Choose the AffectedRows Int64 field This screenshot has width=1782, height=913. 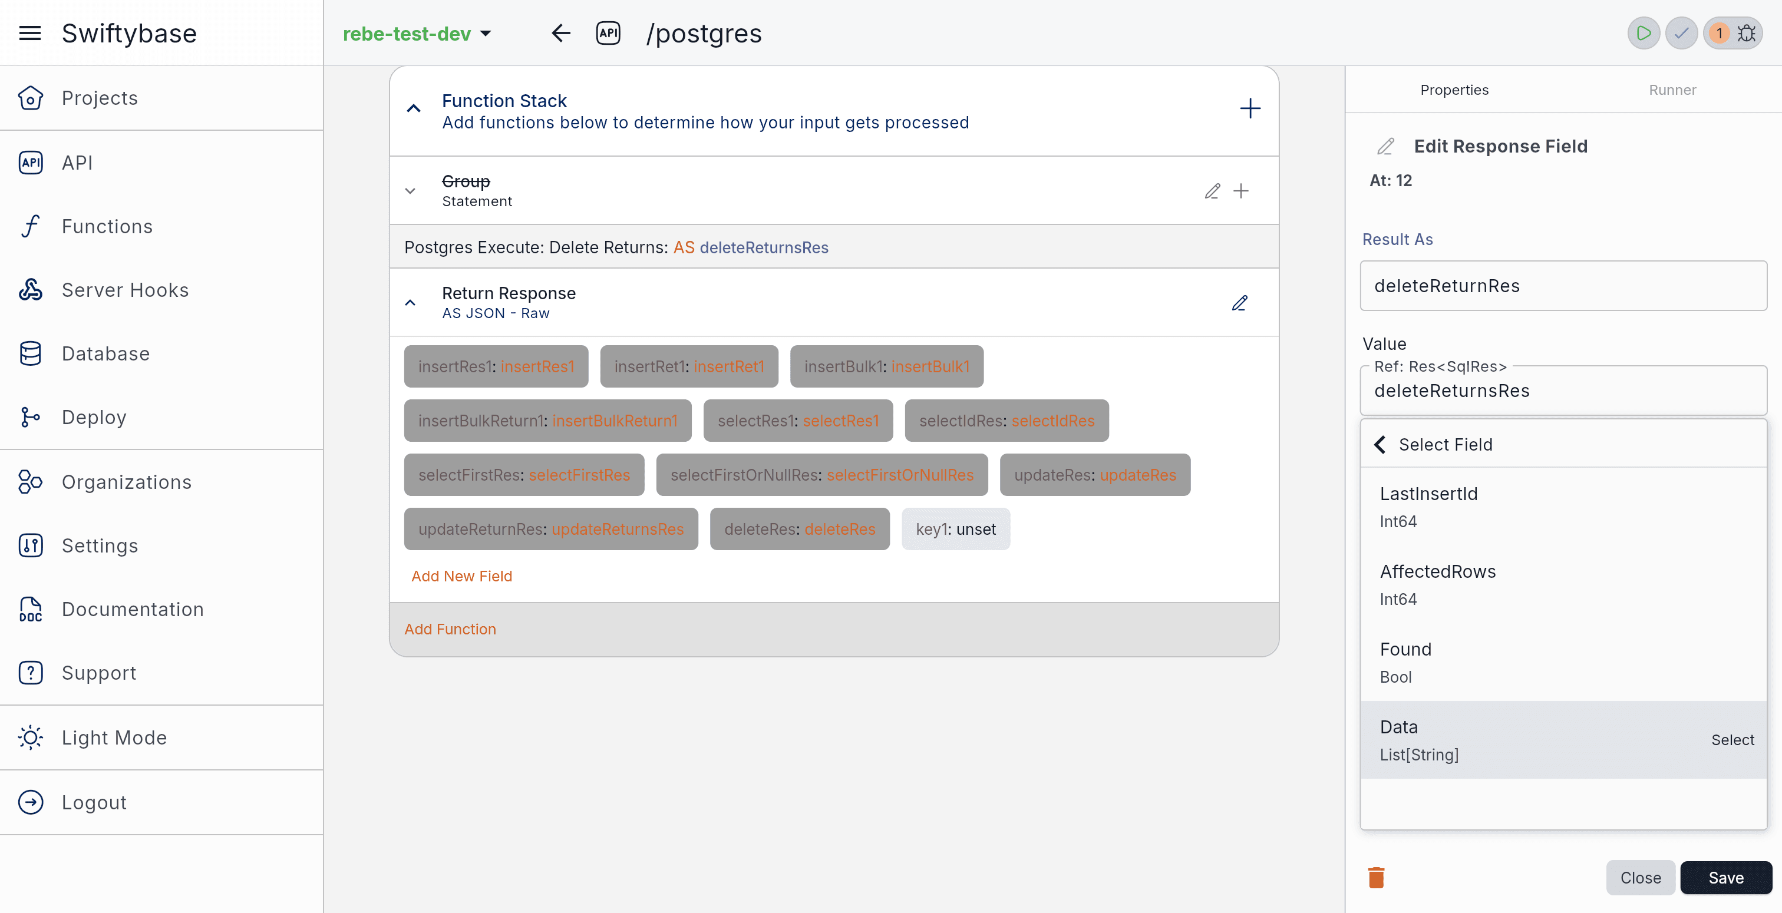point(1563,584)
